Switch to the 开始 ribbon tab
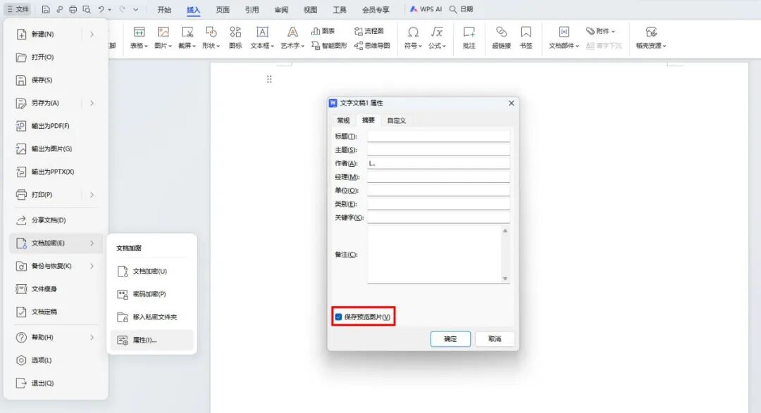This screenshot has width=761, height=413. tap(164, 10)
